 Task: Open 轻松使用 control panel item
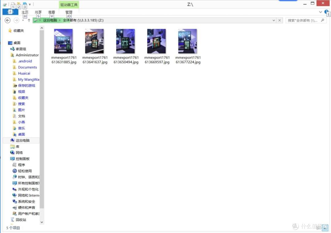click(x=22, y=171)
